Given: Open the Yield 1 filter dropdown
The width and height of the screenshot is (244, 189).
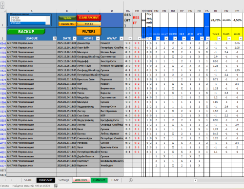Looking at the screenshot, I should [x=219, y=38].
